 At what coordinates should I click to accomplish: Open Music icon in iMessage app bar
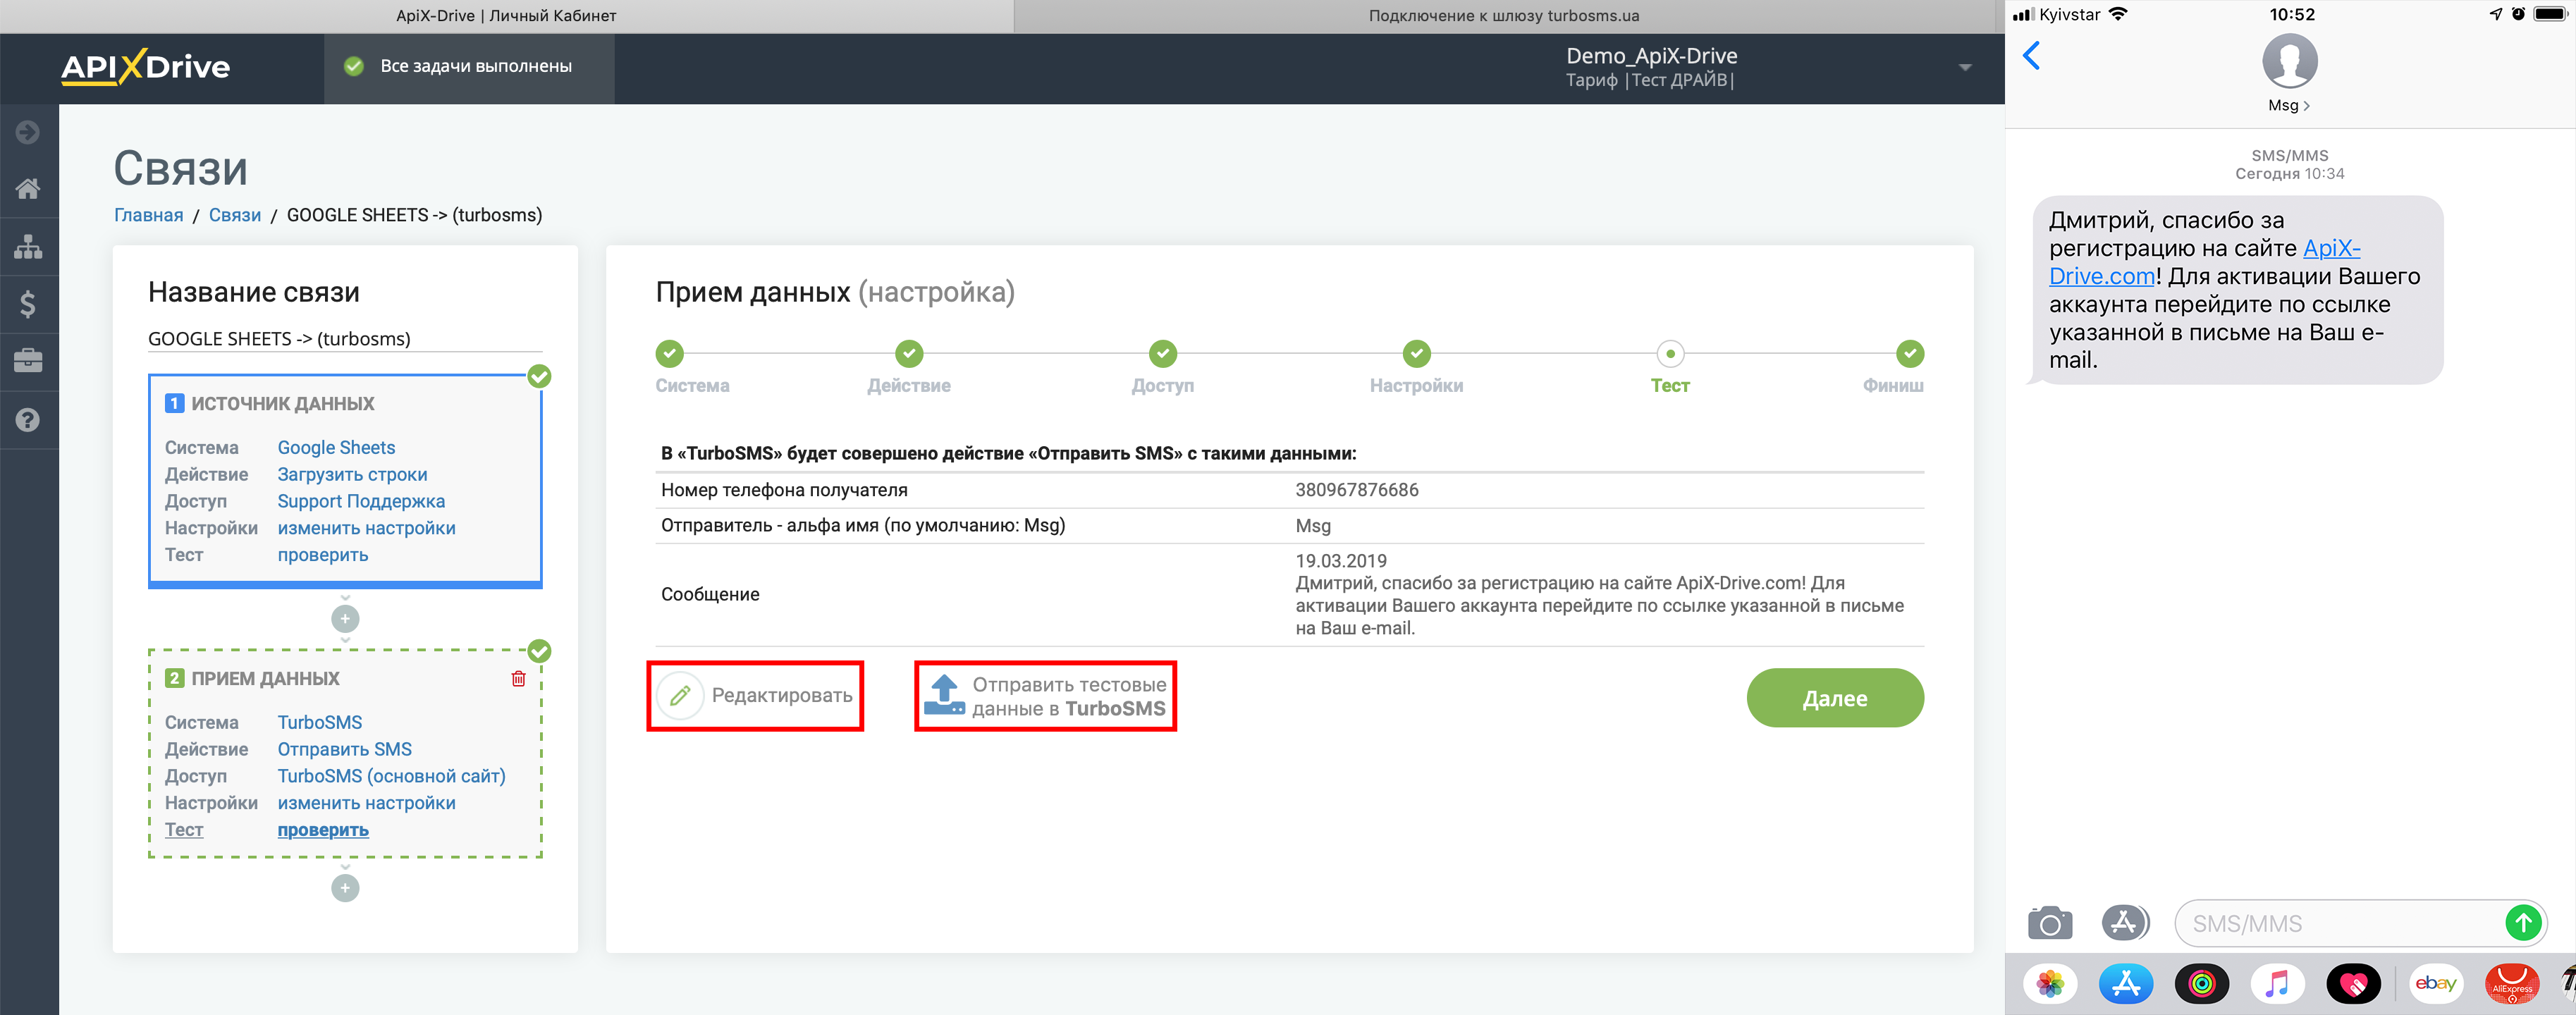(2277, 984)
